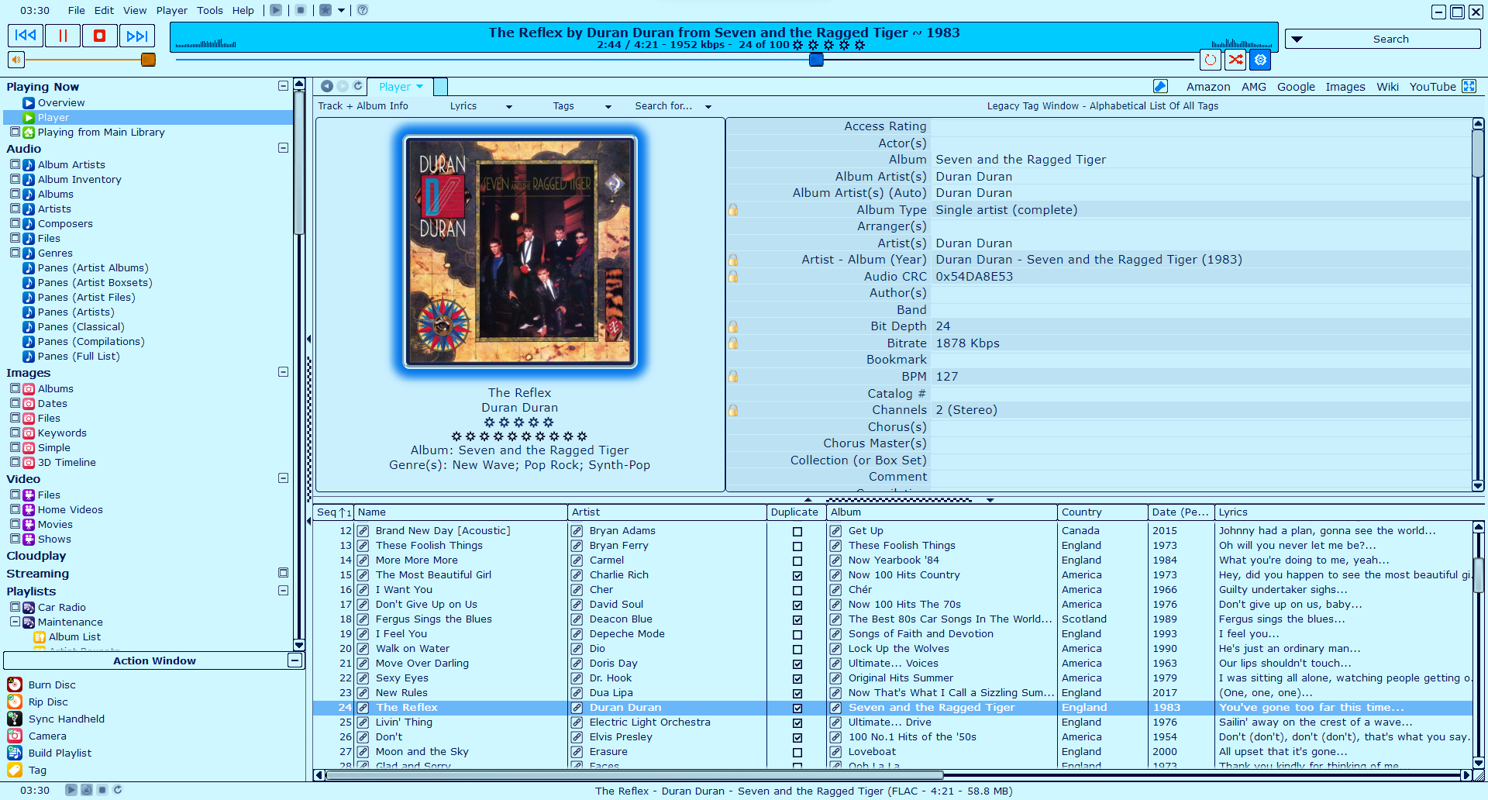Toggle shuffle playback icon
This screenshot has height=800, width=1488.
[x=1235, y=60]
